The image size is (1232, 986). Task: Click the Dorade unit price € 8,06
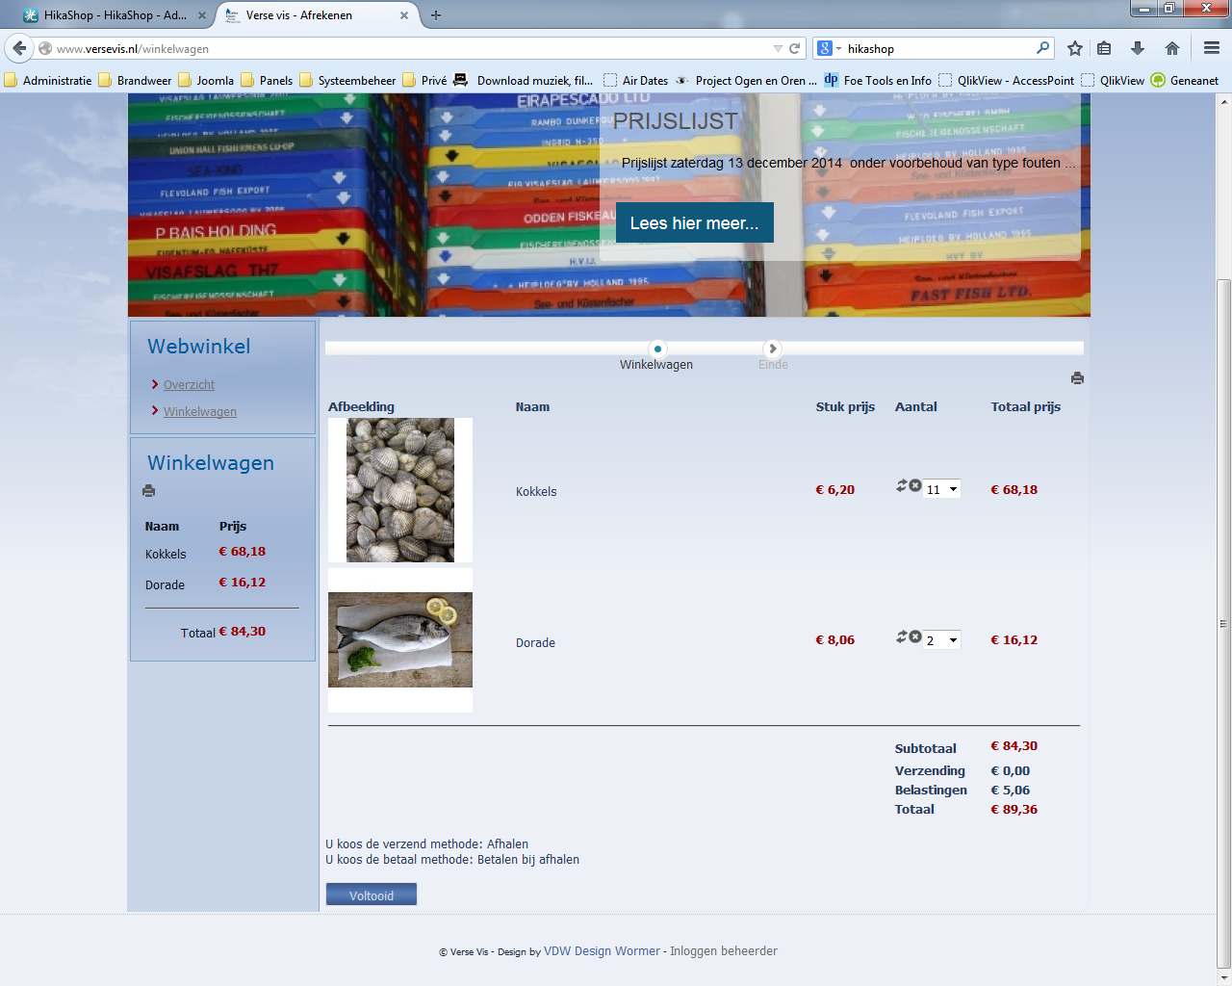835,640
